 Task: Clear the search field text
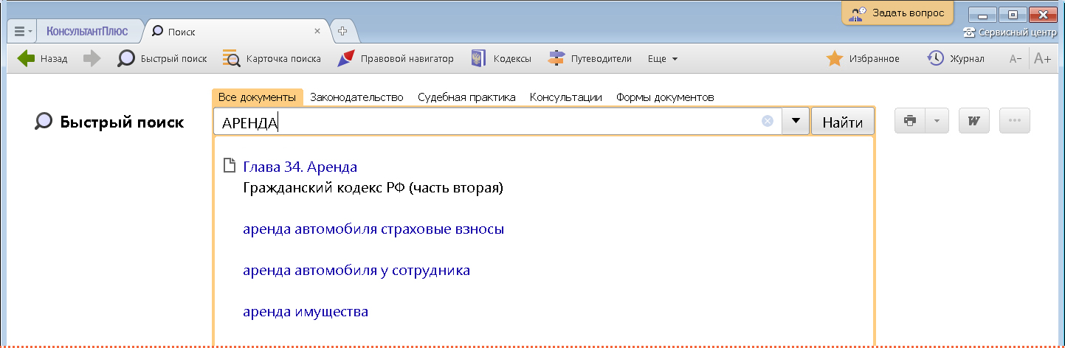tap(768, 122)
